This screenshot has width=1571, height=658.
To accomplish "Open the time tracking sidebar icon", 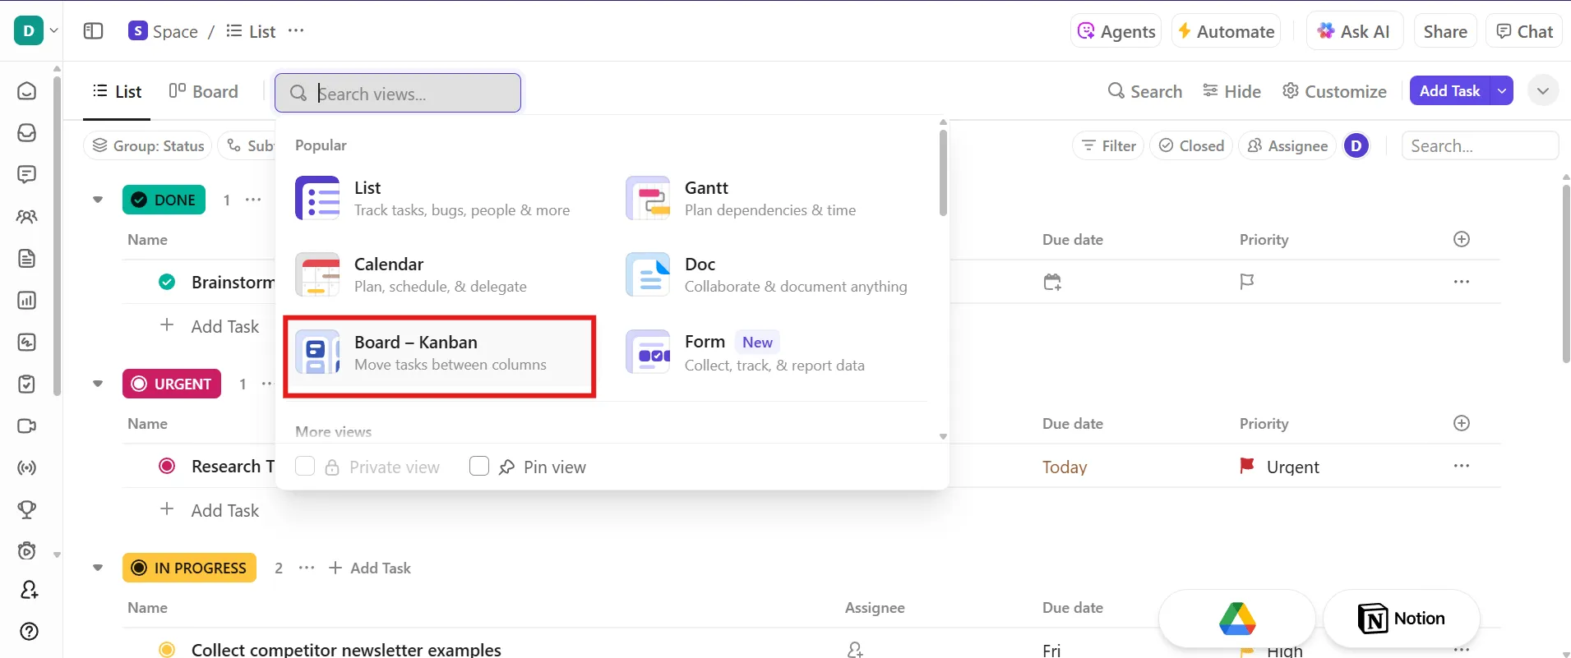I will point(27,551).
